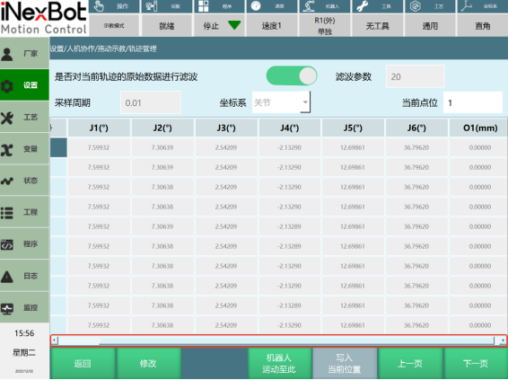The height and width of the screenshot is (380, 508).
Task: Open the 通用 process selector
Action: point(430,26)
